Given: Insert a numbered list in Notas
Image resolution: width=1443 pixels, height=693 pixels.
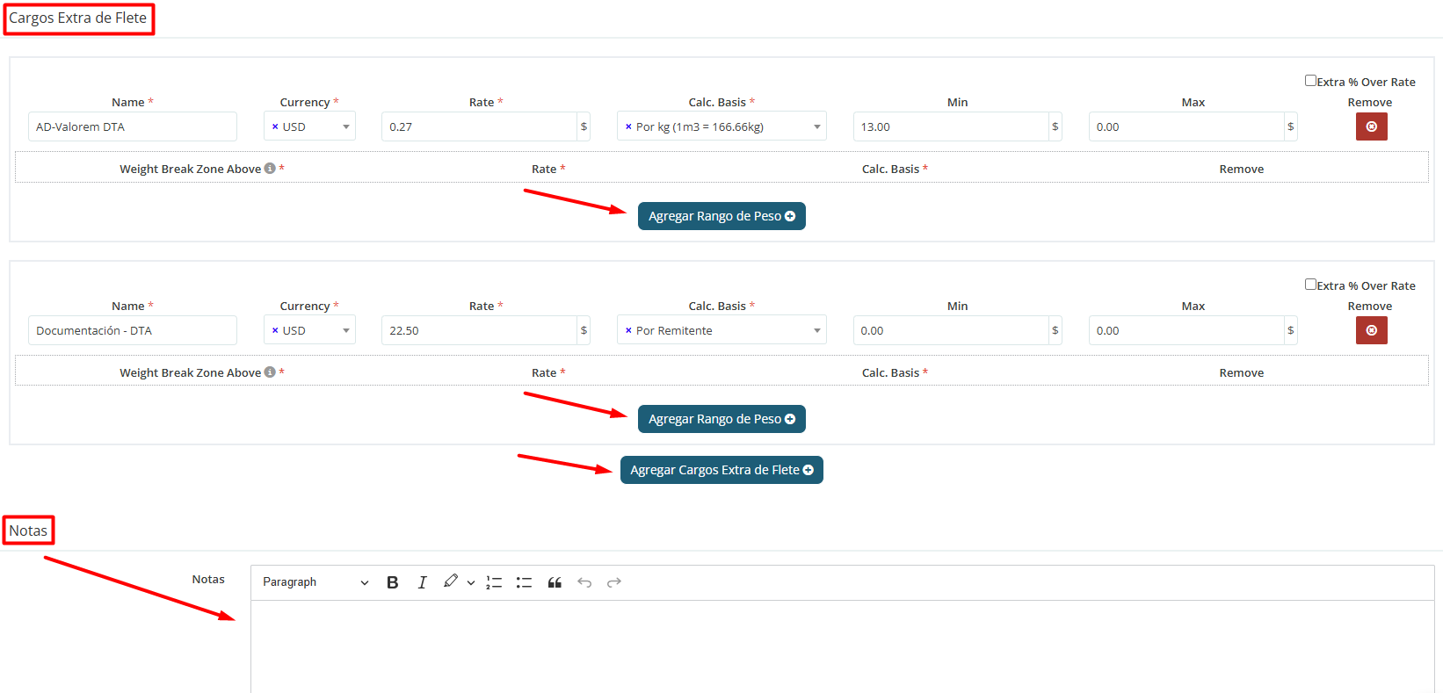Looking at the screenshot, I should coord(494,582).
